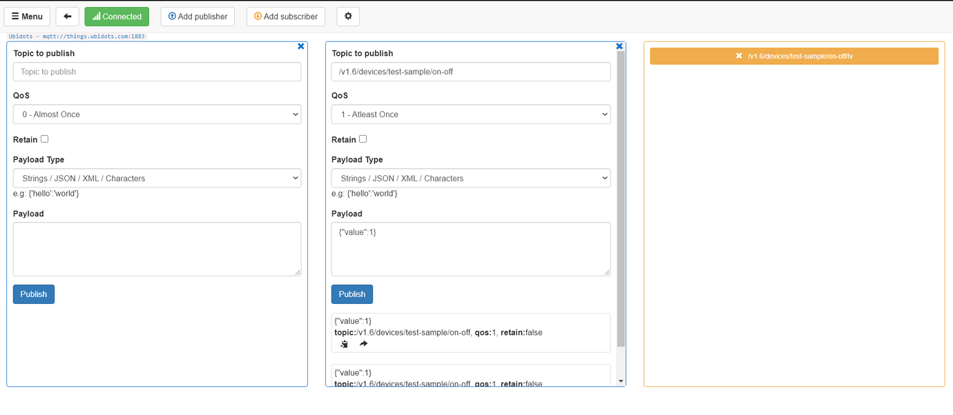Add a new subscriber panel
Screen dimensions: 953x415
286,16
